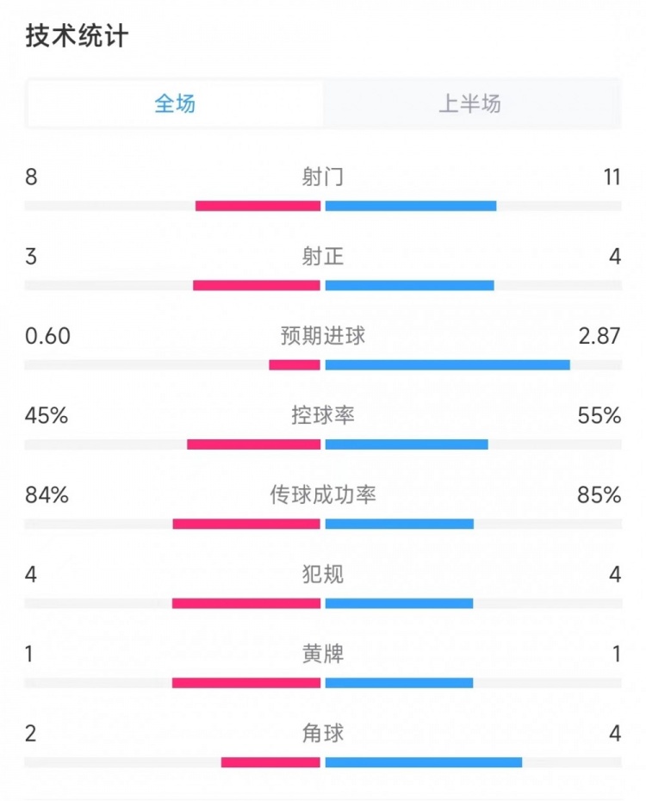The image size is (646, 801).
Task: Click the 84% pass accuracy value
Action: 47,495
